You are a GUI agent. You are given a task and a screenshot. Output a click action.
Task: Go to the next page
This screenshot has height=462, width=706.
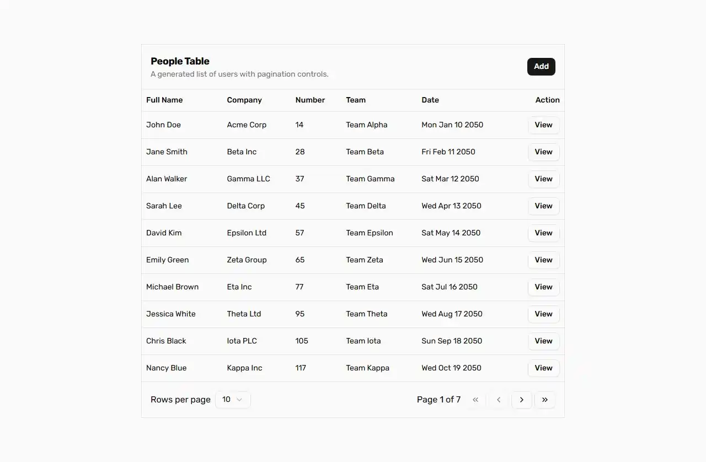click(522, 400)
